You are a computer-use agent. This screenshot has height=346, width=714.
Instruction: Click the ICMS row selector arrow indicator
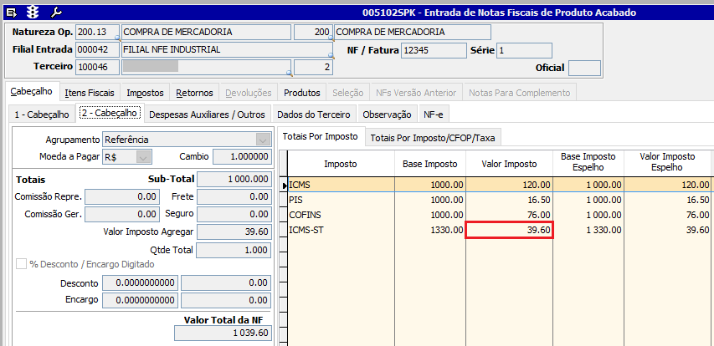[284, 185]
